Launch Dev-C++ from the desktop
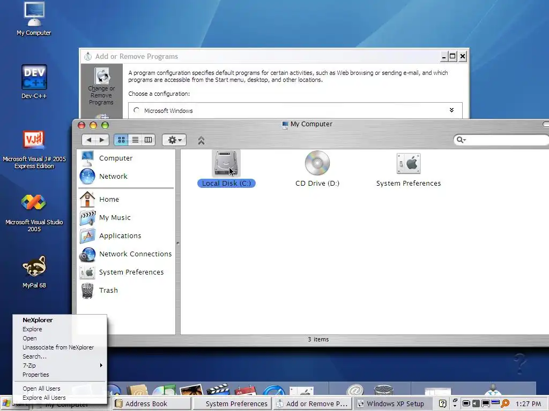The image size is (549, 411). 34,81
